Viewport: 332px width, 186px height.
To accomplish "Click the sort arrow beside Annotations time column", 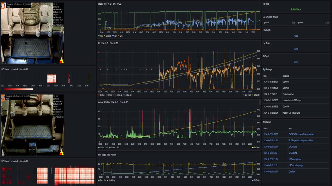I will point(268,128).
